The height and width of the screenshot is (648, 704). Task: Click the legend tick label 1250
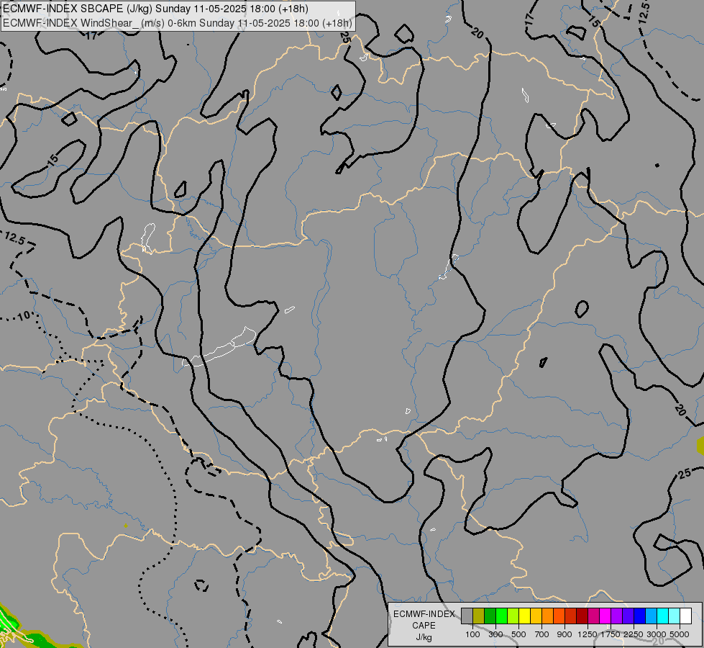pyautogui.click(x=588, y=634)
